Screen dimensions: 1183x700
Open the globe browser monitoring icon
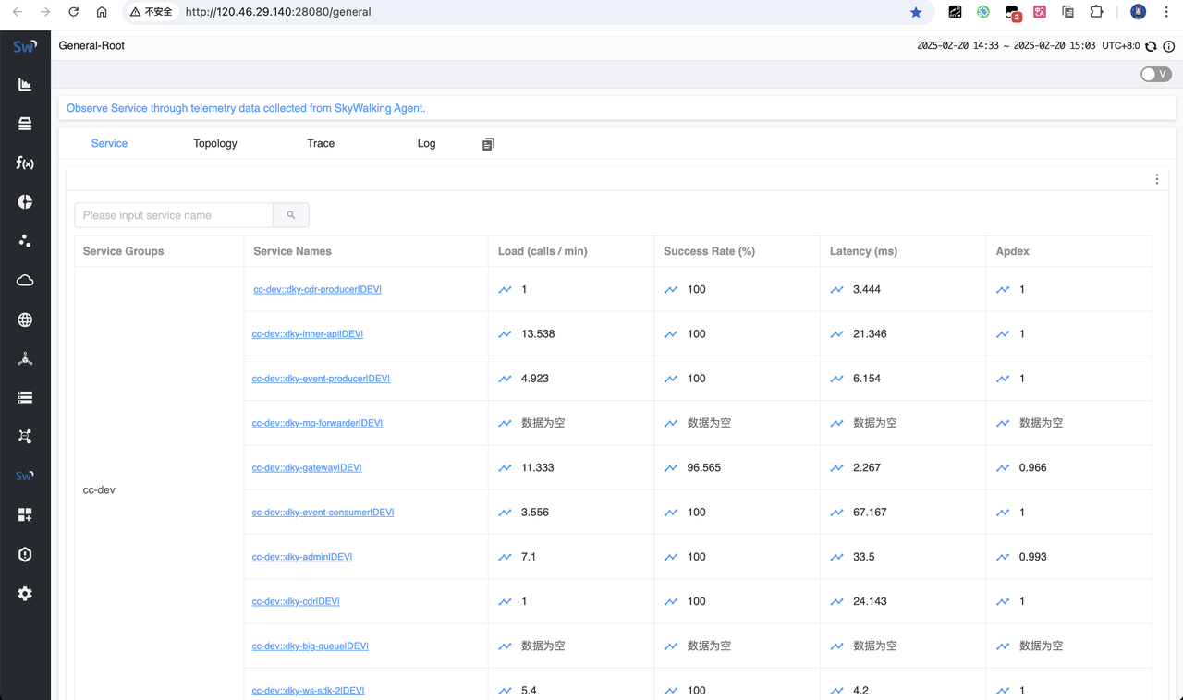tap(25, 320)
